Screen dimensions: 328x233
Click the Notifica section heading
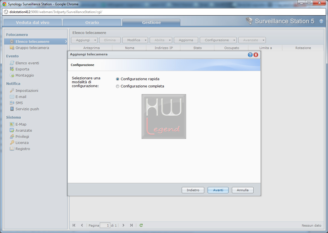(x=13, y=84)
